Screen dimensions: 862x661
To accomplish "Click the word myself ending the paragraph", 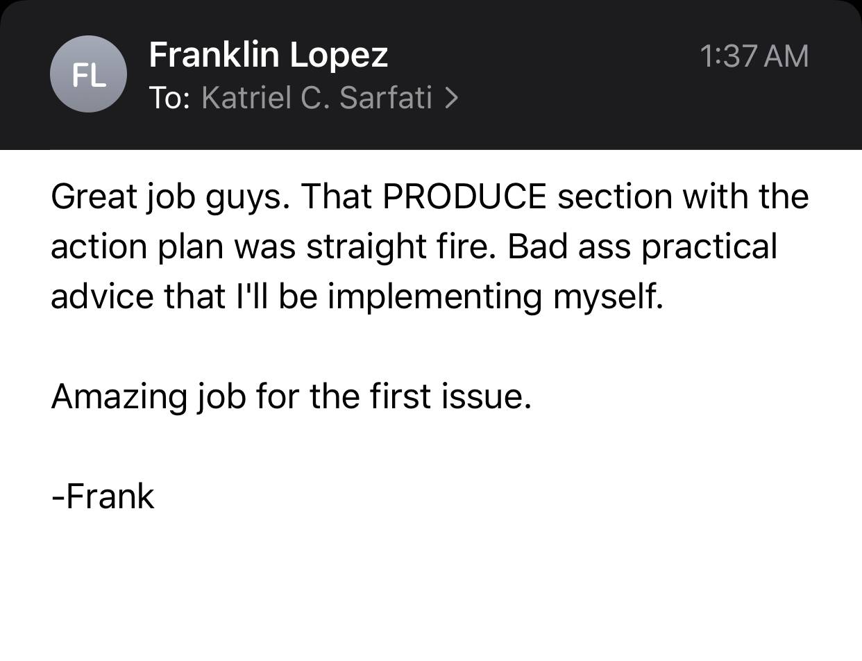I will click(x=608, y=297).
